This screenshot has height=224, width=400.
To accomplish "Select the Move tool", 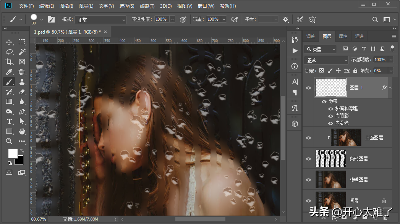I will (9, 42).
